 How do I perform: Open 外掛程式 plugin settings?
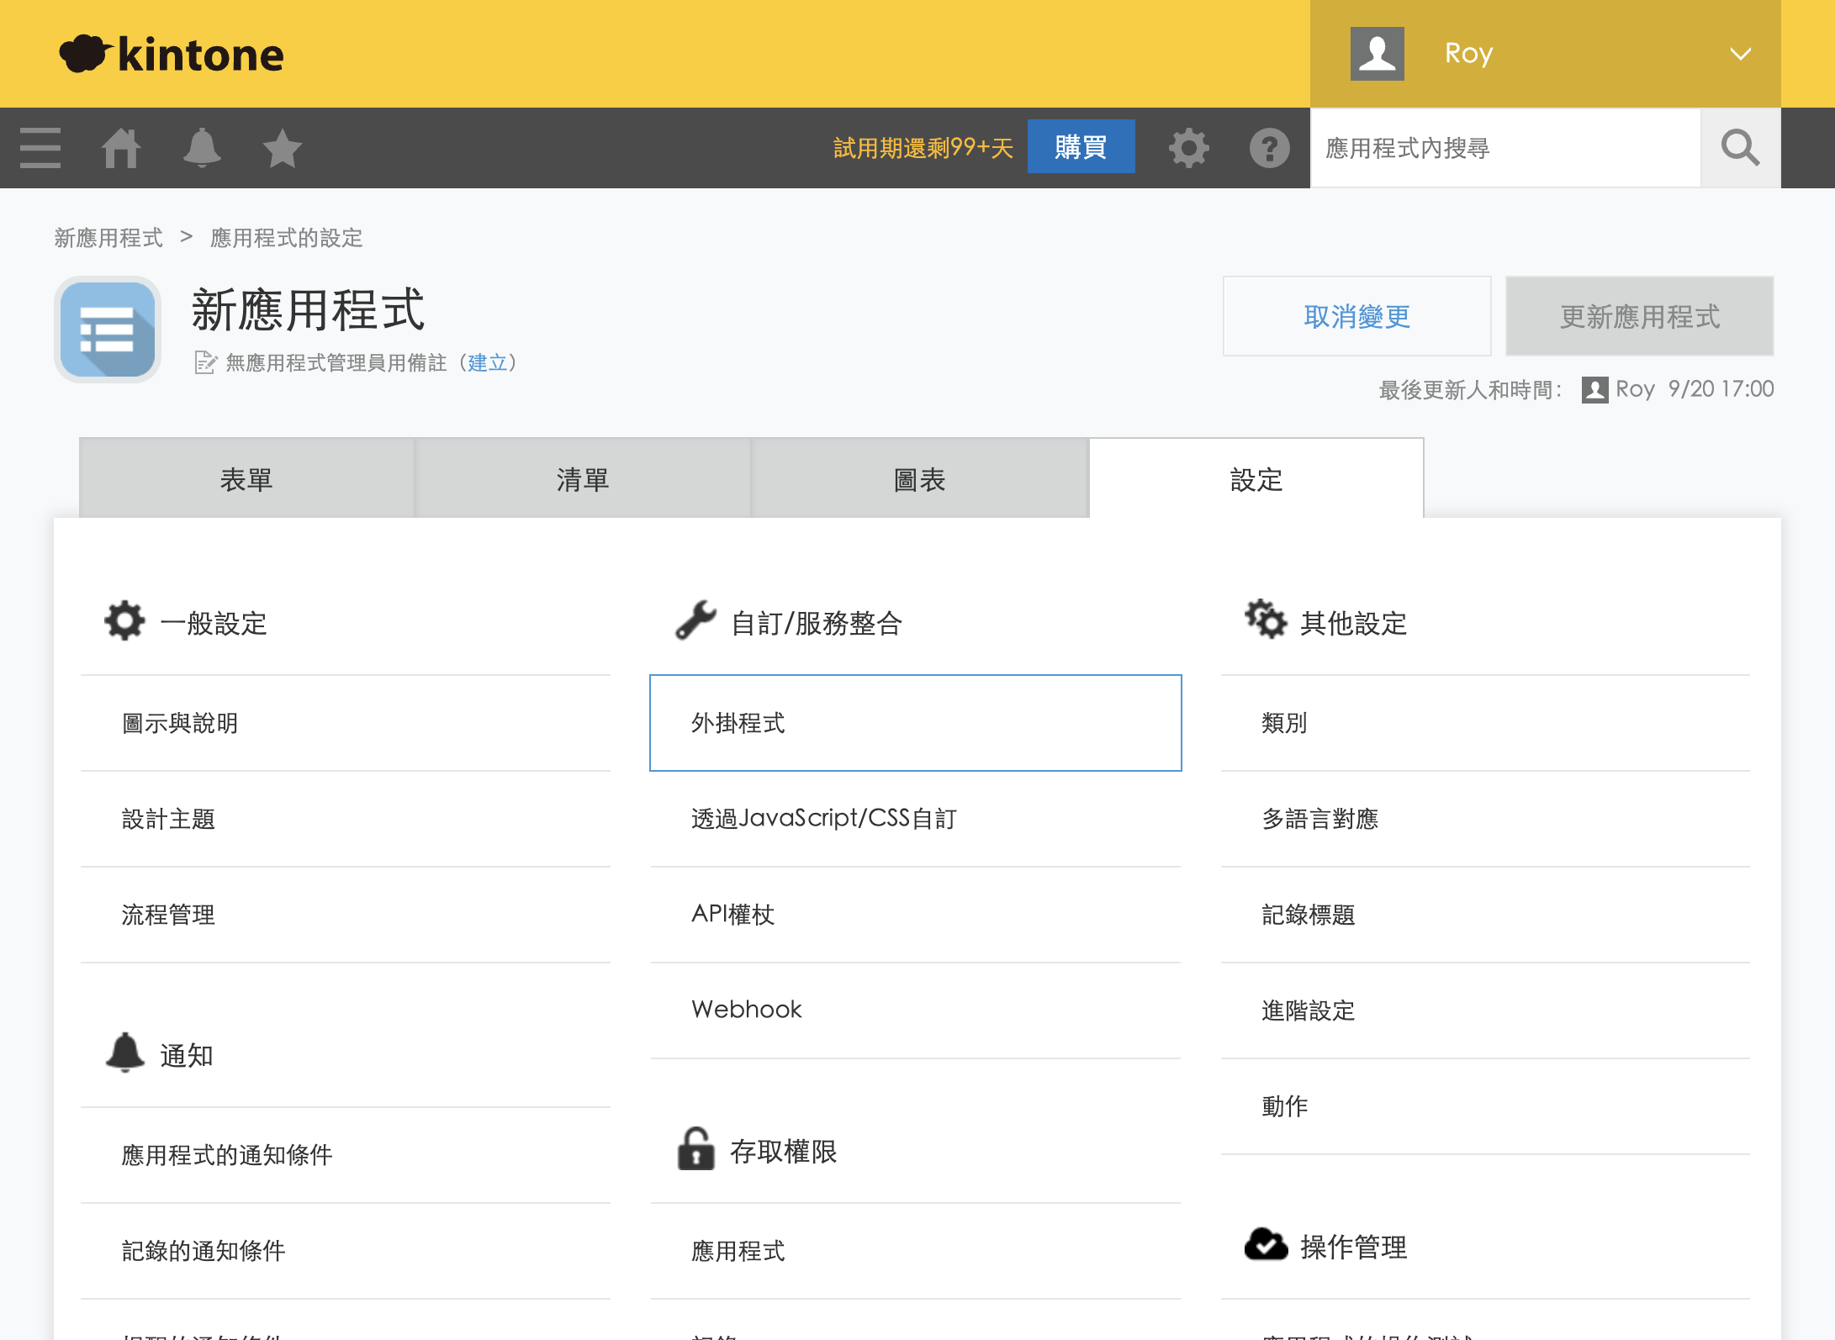point(916,723)
